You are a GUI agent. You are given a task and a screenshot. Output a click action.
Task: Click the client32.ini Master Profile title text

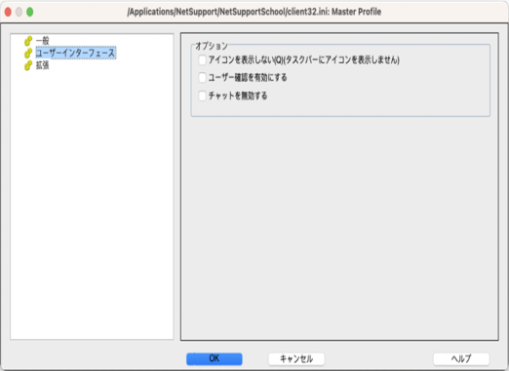click(254, 12)
